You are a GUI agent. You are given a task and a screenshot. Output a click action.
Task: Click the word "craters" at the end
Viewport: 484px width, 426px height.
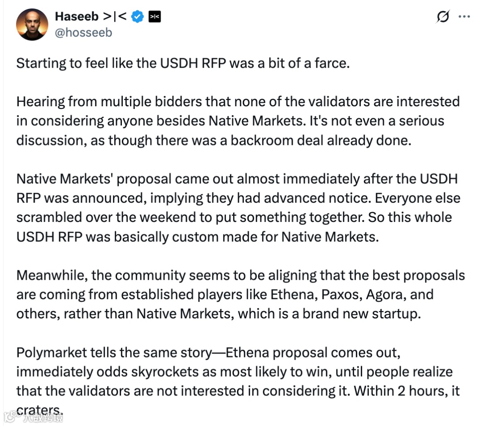coord(39,409)
